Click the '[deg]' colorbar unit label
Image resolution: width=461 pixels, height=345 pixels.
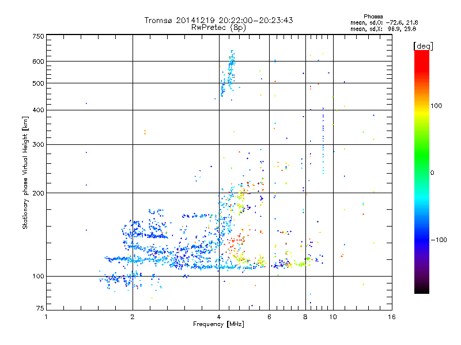click(423, 46)
